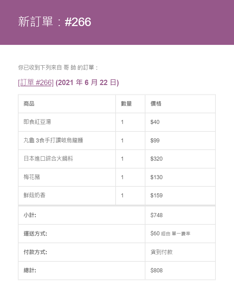Click the $40 price cell
The width and height of the screenshot is (234, 289).
pyautogui.click(x=155, y=122)
